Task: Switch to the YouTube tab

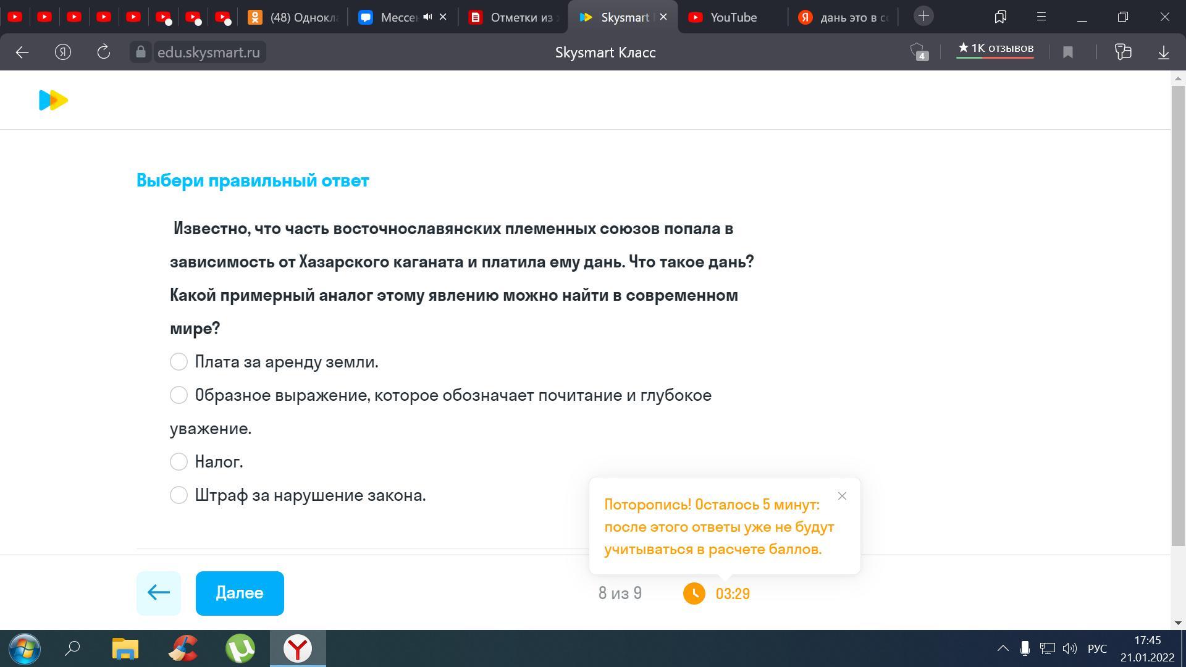Action: pyautogui.click(x=733, y=17)
